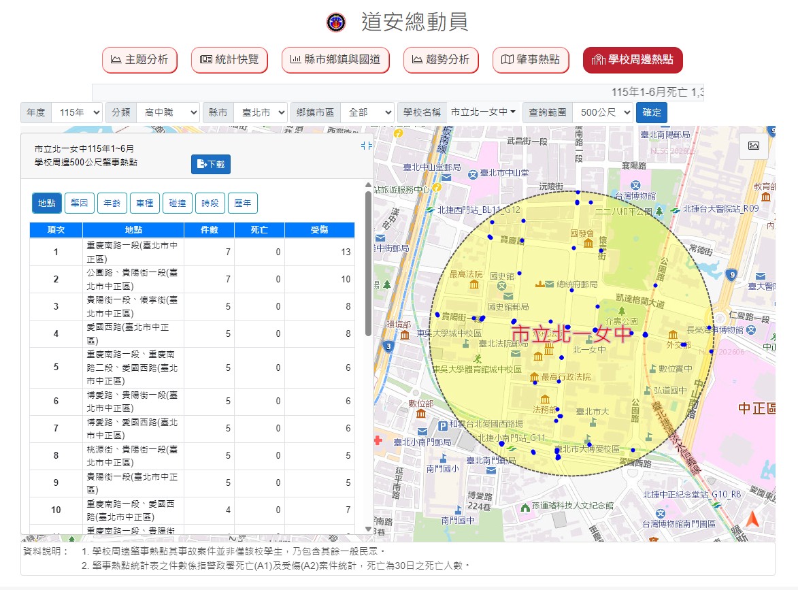This screenshot has width=798, height=590.
Task: Click the 國發會 building icon on the map
Action: point(588,244)
